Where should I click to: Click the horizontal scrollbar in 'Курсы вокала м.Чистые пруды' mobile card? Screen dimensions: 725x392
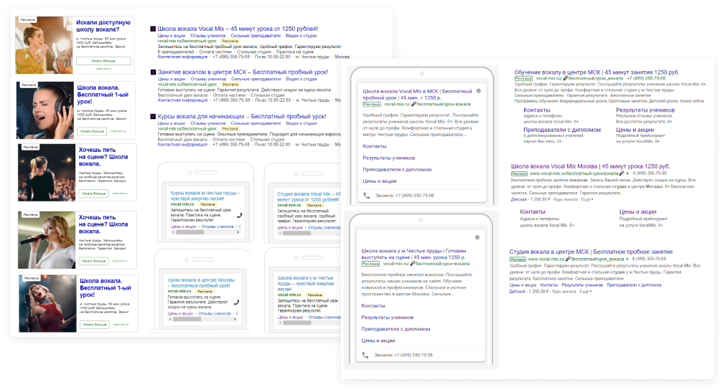click(x=205, y=232)
